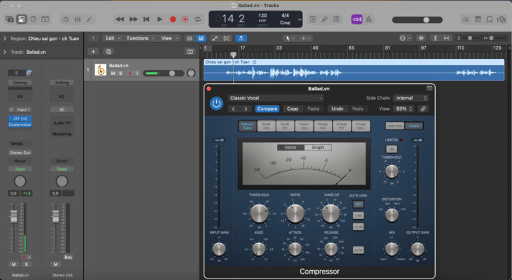512x280 pixels.
Task: Select the Platinum Digital circuit type
Action: [247, 126]
